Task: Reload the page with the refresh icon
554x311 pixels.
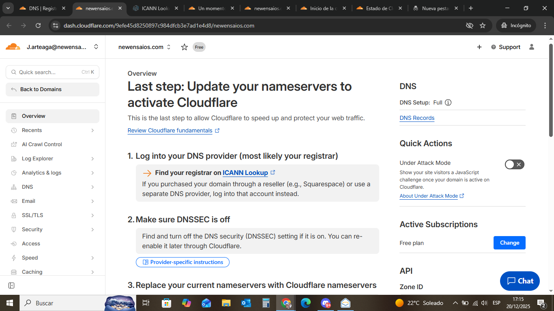Action: [38, 26]
